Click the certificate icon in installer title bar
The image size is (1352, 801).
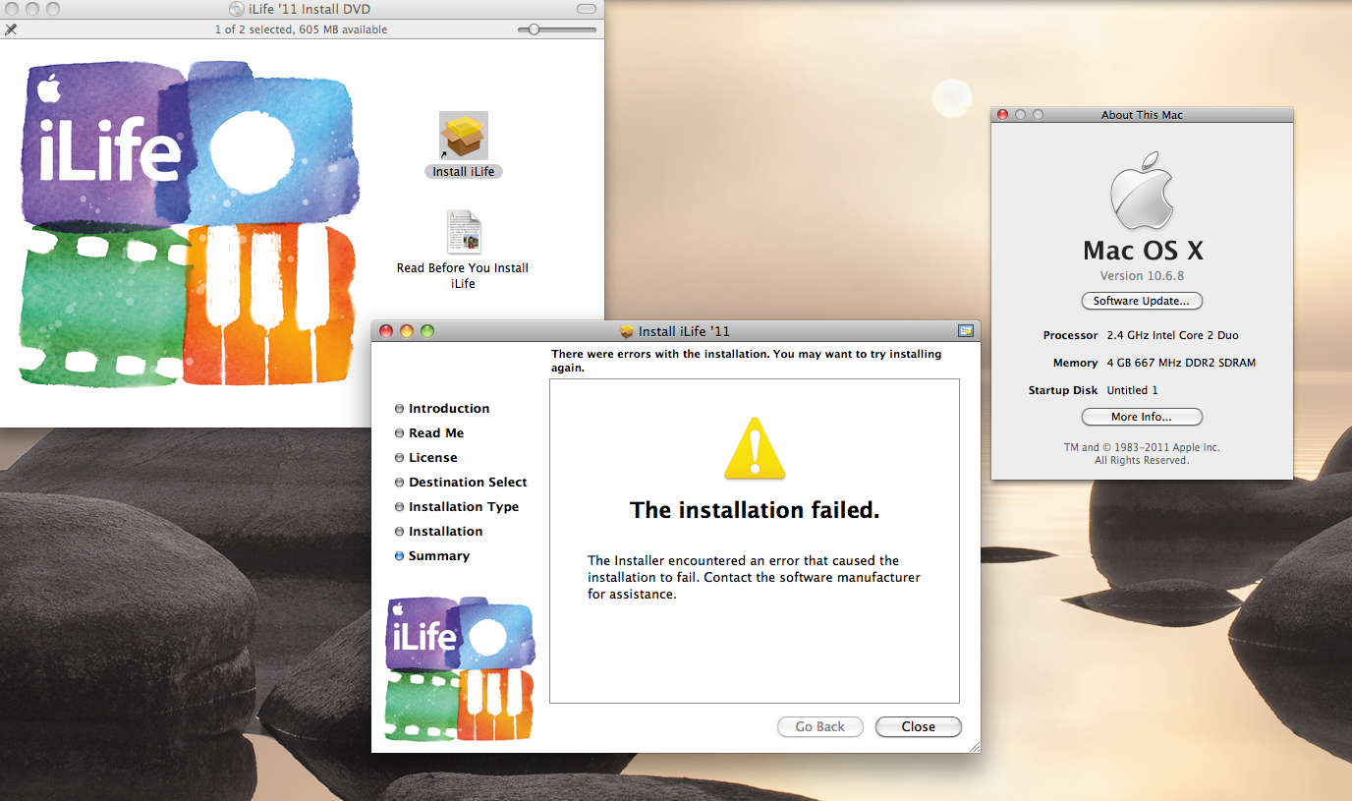tap(965, 331)
